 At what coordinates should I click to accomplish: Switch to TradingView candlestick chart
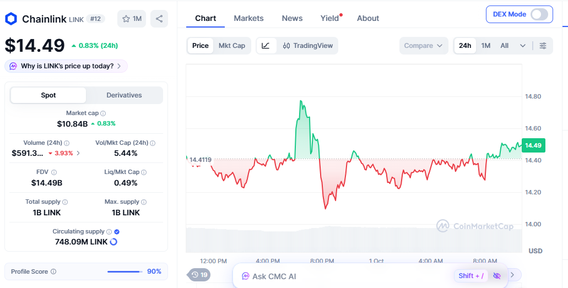click(x=307, y=46)
